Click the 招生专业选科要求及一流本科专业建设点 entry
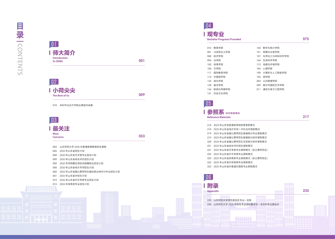Screen dimensions: 335x239 pos(243,204)
